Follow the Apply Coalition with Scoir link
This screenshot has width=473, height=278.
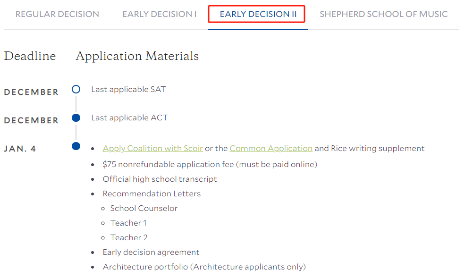coord(152,148)
